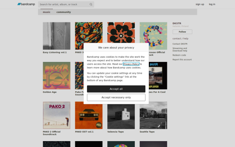Open the black DKSTR cover album in second row
The height and width of the screenshot is (147, 235).
(158, 76)
